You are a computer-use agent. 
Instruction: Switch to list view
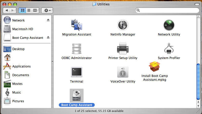29,10
